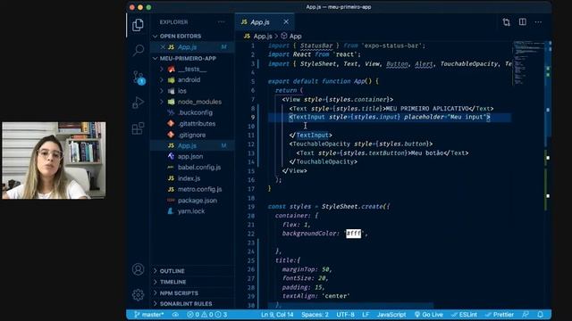Viewport: 572px width, 321px height.
Task: Click the App symbol in breadcrumb
Action: [x=291, y=36]
